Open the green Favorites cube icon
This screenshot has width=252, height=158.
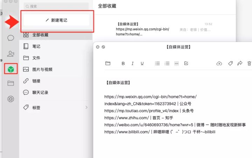(11, 69)
